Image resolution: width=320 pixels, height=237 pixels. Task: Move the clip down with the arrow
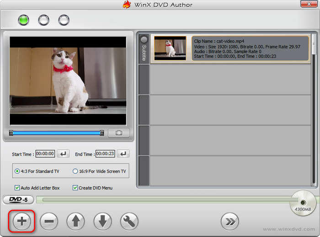tap(102, 221)
